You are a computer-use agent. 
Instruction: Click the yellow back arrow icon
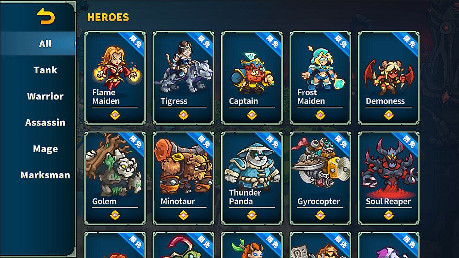coord(45,16)
